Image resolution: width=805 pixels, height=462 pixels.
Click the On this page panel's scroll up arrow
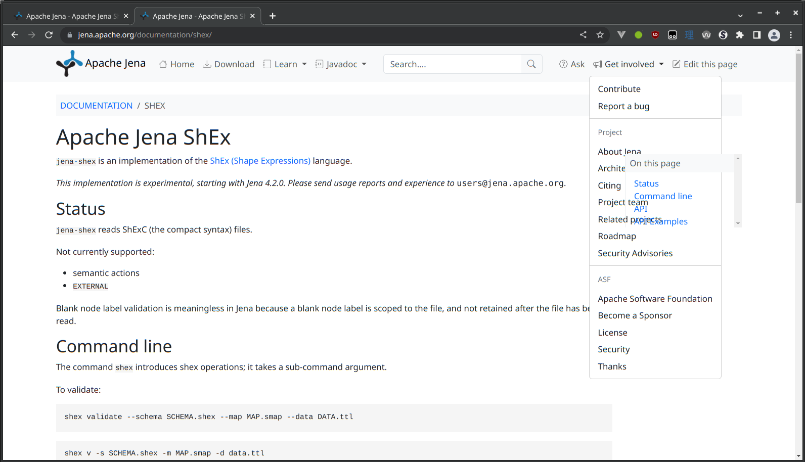click(738, 158)
